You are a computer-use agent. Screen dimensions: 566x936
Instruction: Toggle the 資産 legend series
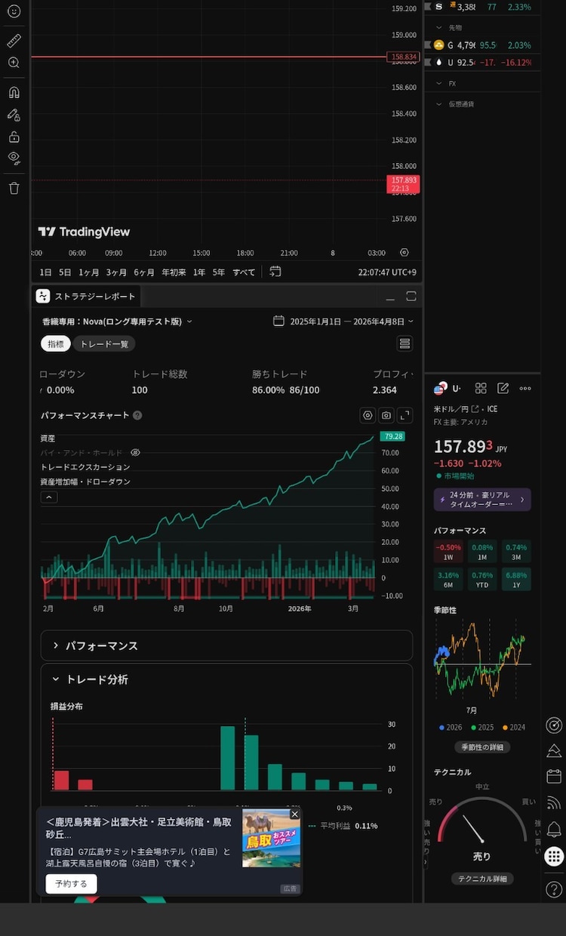click(x=48, y=439)
